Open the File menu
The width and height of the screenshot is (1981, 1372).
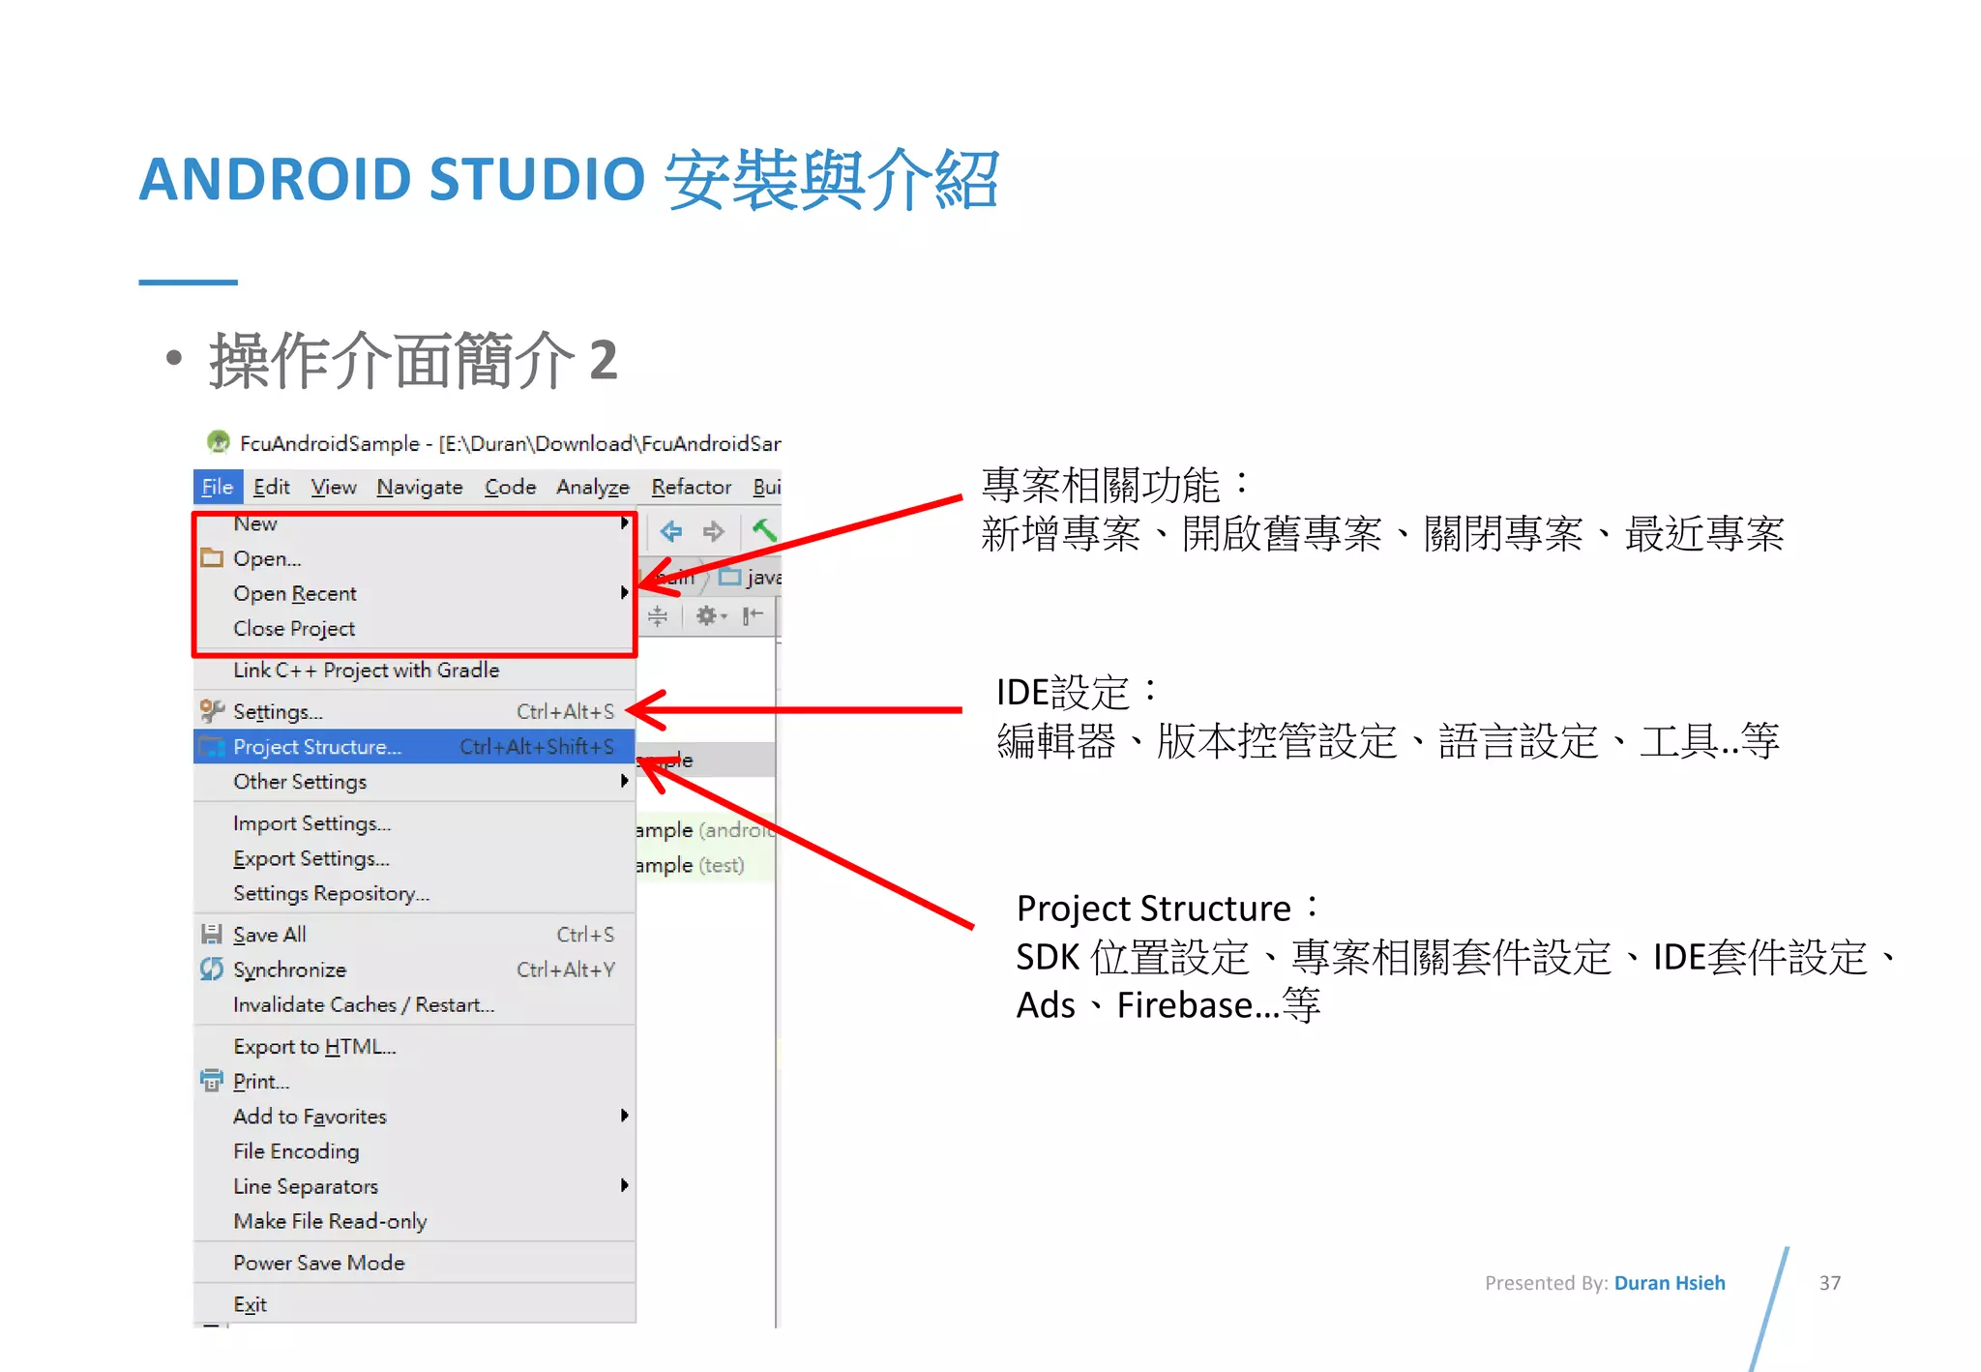218,487
